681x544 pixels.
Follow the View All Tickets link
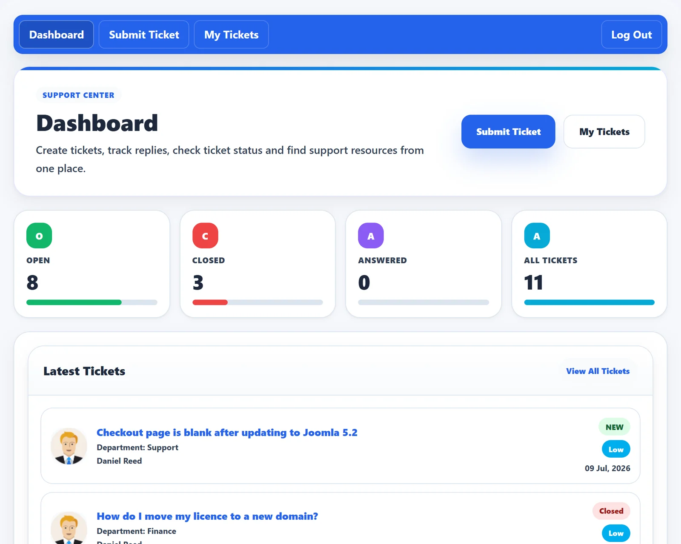pyautogui.click(x=598, y=371)
